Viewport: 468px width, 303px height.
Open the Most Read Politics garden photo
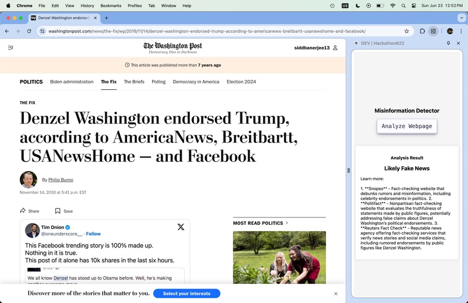279,257
